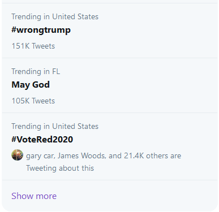The width and height of the screenshot is (219, 212).
Task: Open the May God trending topic
Action: pos(31,85)
